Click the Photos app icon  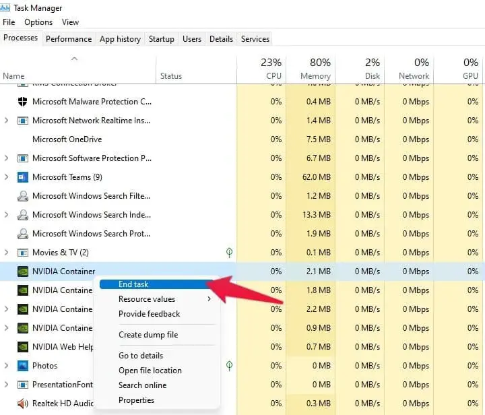coord(23,366)
